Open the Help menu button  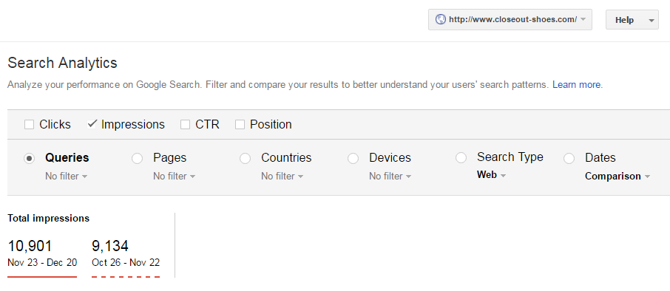632,20
